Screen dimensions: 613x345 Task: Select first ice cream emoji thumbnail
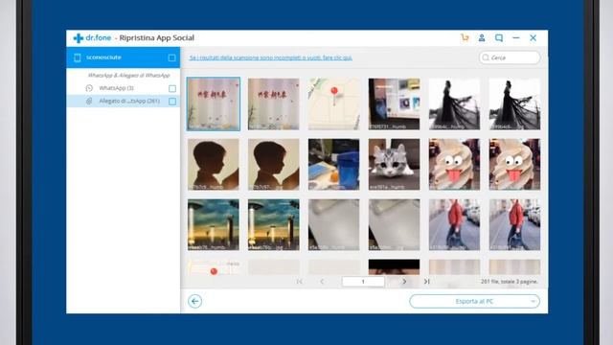pyautogui.click(x=454, y=164)
